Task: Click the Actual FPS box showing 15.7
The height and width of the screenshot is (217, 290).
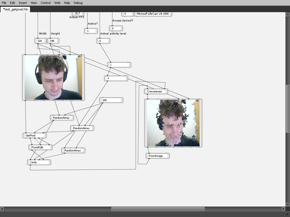Action: coord(78,14)
